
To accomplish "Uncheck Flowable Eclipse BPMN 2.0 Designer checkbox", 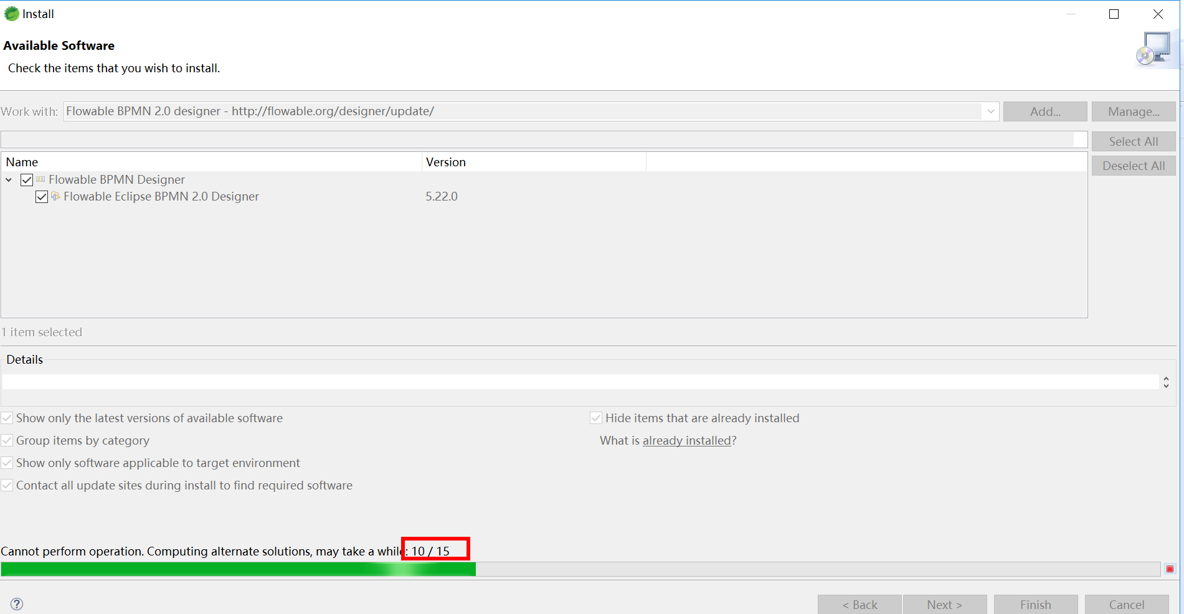I will (42, 197).
